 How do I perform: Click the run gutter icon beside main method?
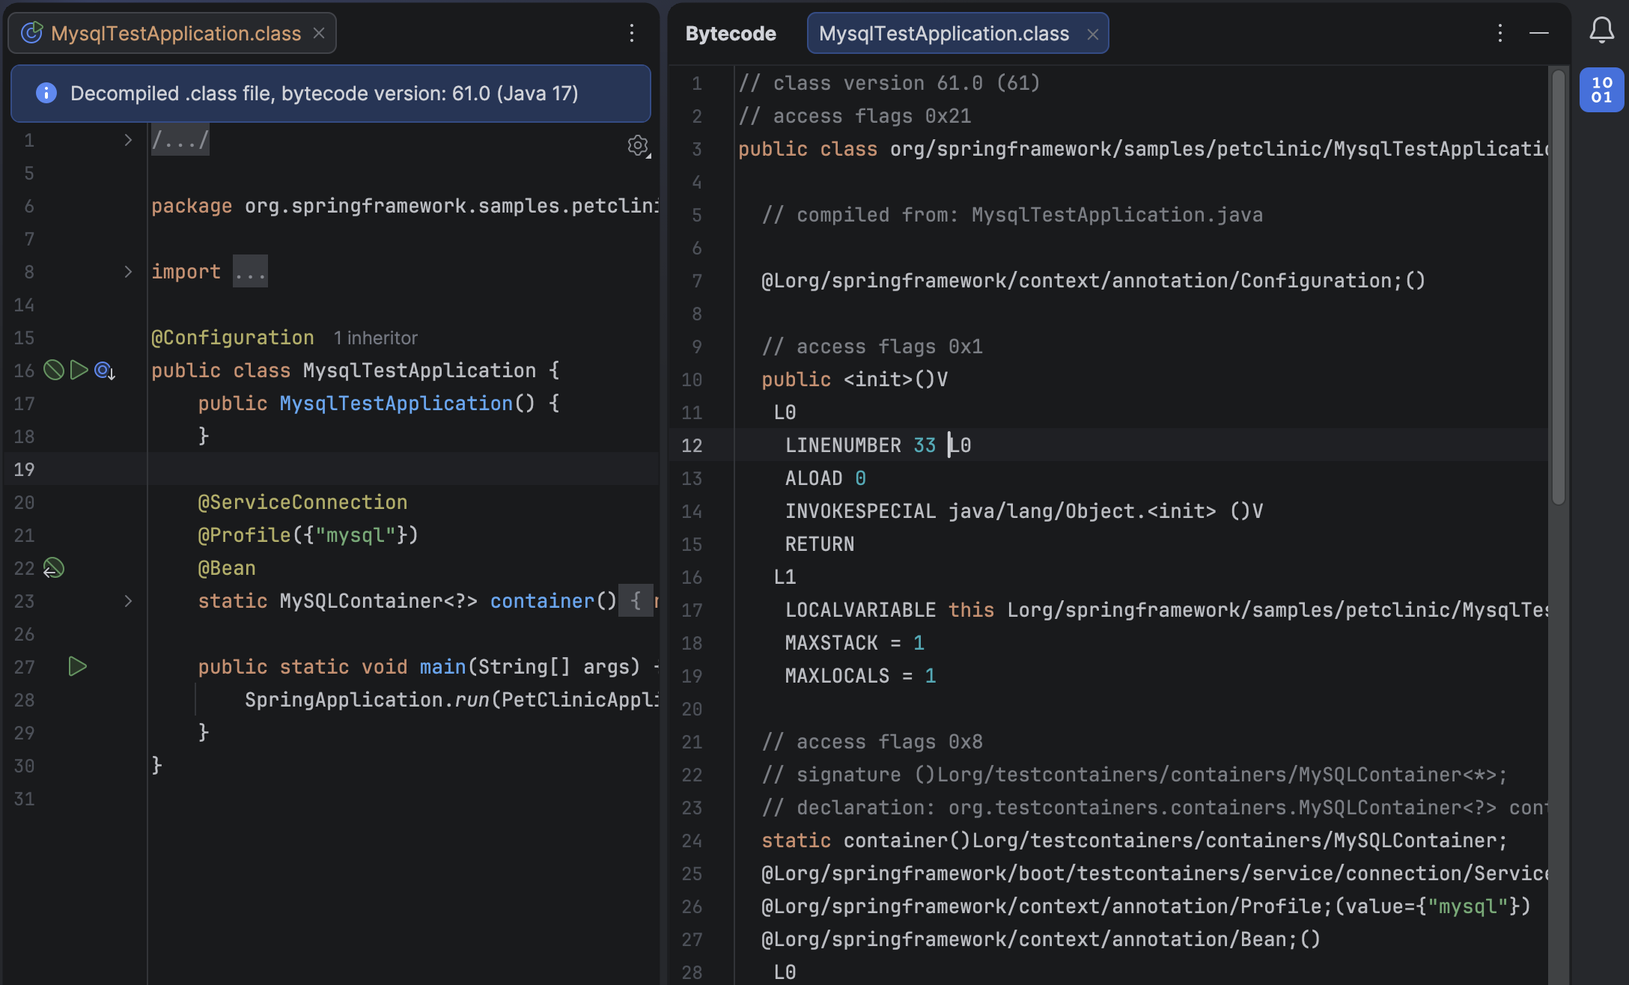point(78,666)
